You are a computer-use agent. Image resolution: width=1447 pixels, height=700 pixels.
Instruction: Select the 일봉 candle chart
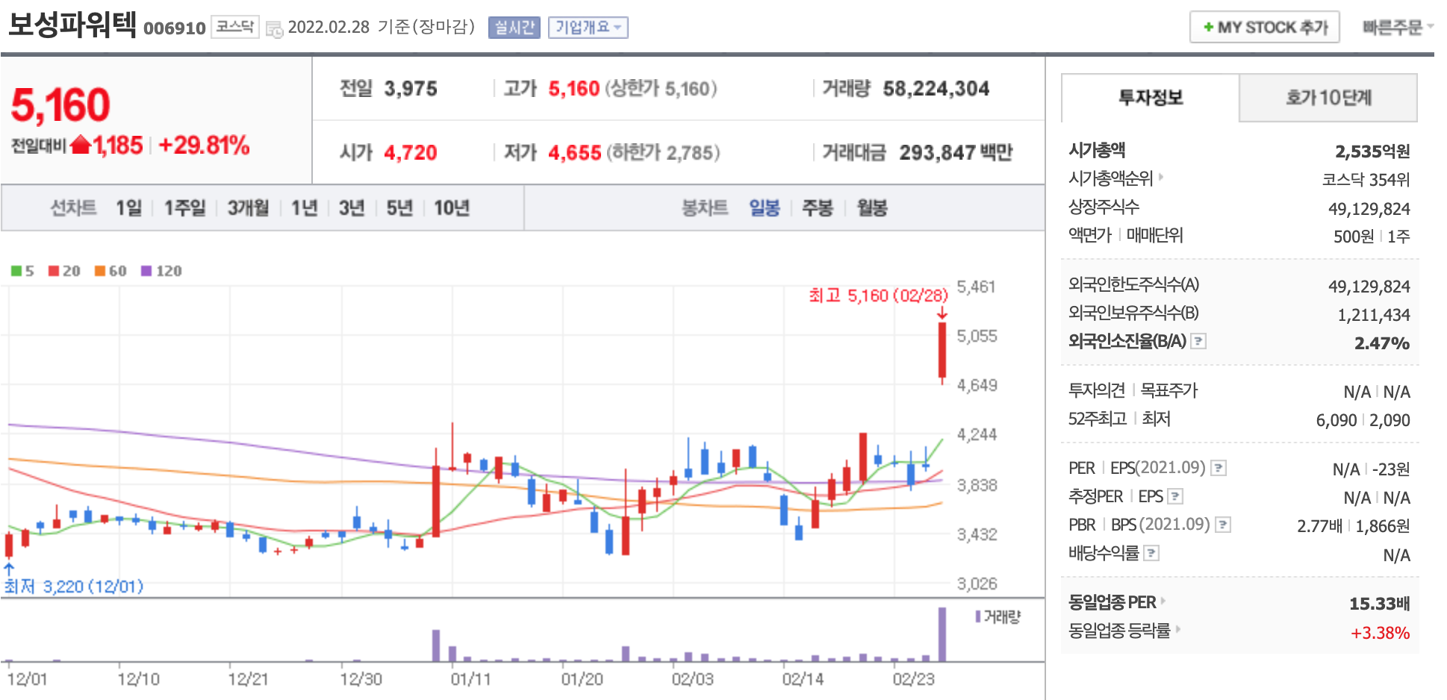(x=765, y=208)
